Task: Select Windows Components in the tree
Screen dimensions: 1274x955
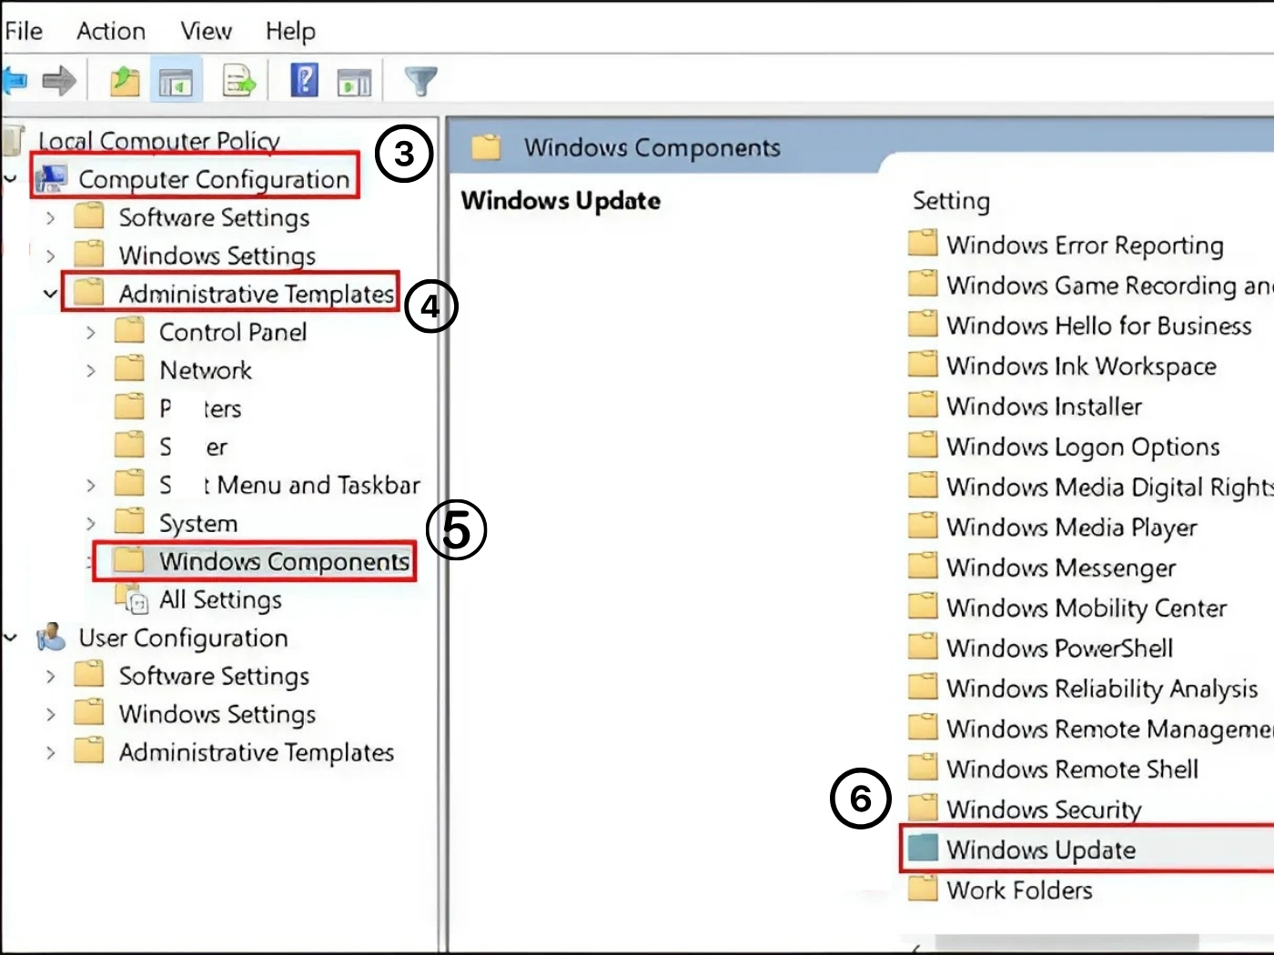Action: pyautogui.click(x=284, y=561)
